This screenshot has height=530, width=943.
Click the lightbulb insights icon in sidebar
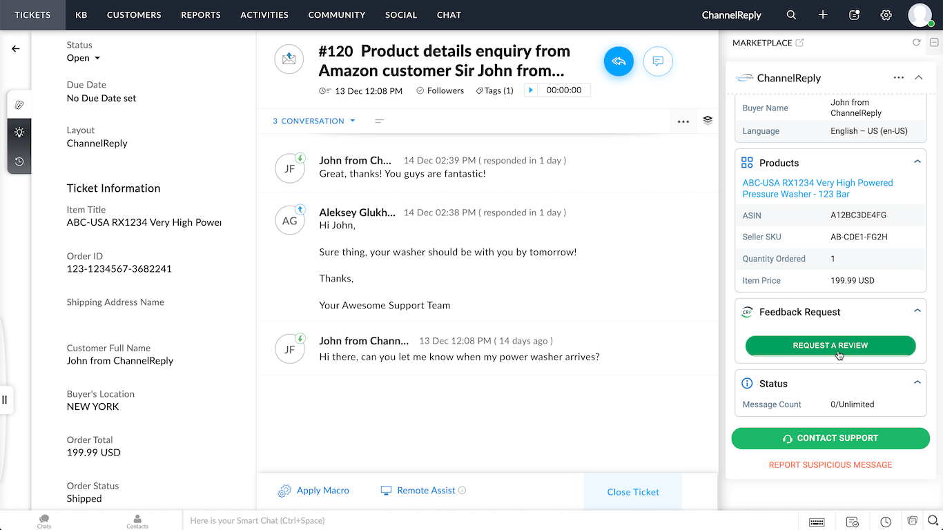pos(19,132)
